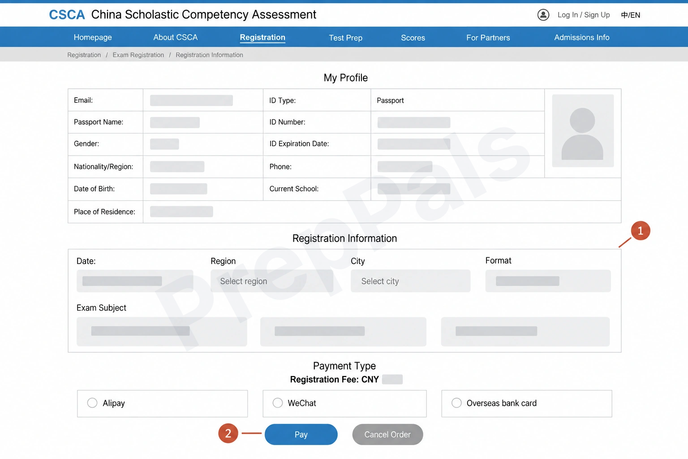Image resolution: width=688 pixels, height=459 pixels.
Task: Choose Overseas bank card payment
Action: pyautogui.click(x=527, y=403)
